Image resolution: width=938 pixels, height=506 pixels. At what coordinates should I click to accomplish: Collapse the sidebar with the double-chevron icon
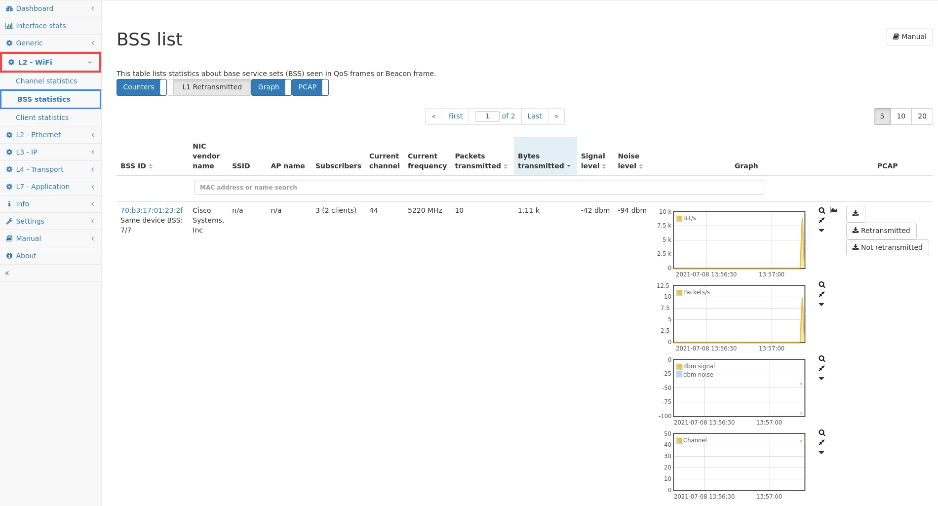(7, 273)
